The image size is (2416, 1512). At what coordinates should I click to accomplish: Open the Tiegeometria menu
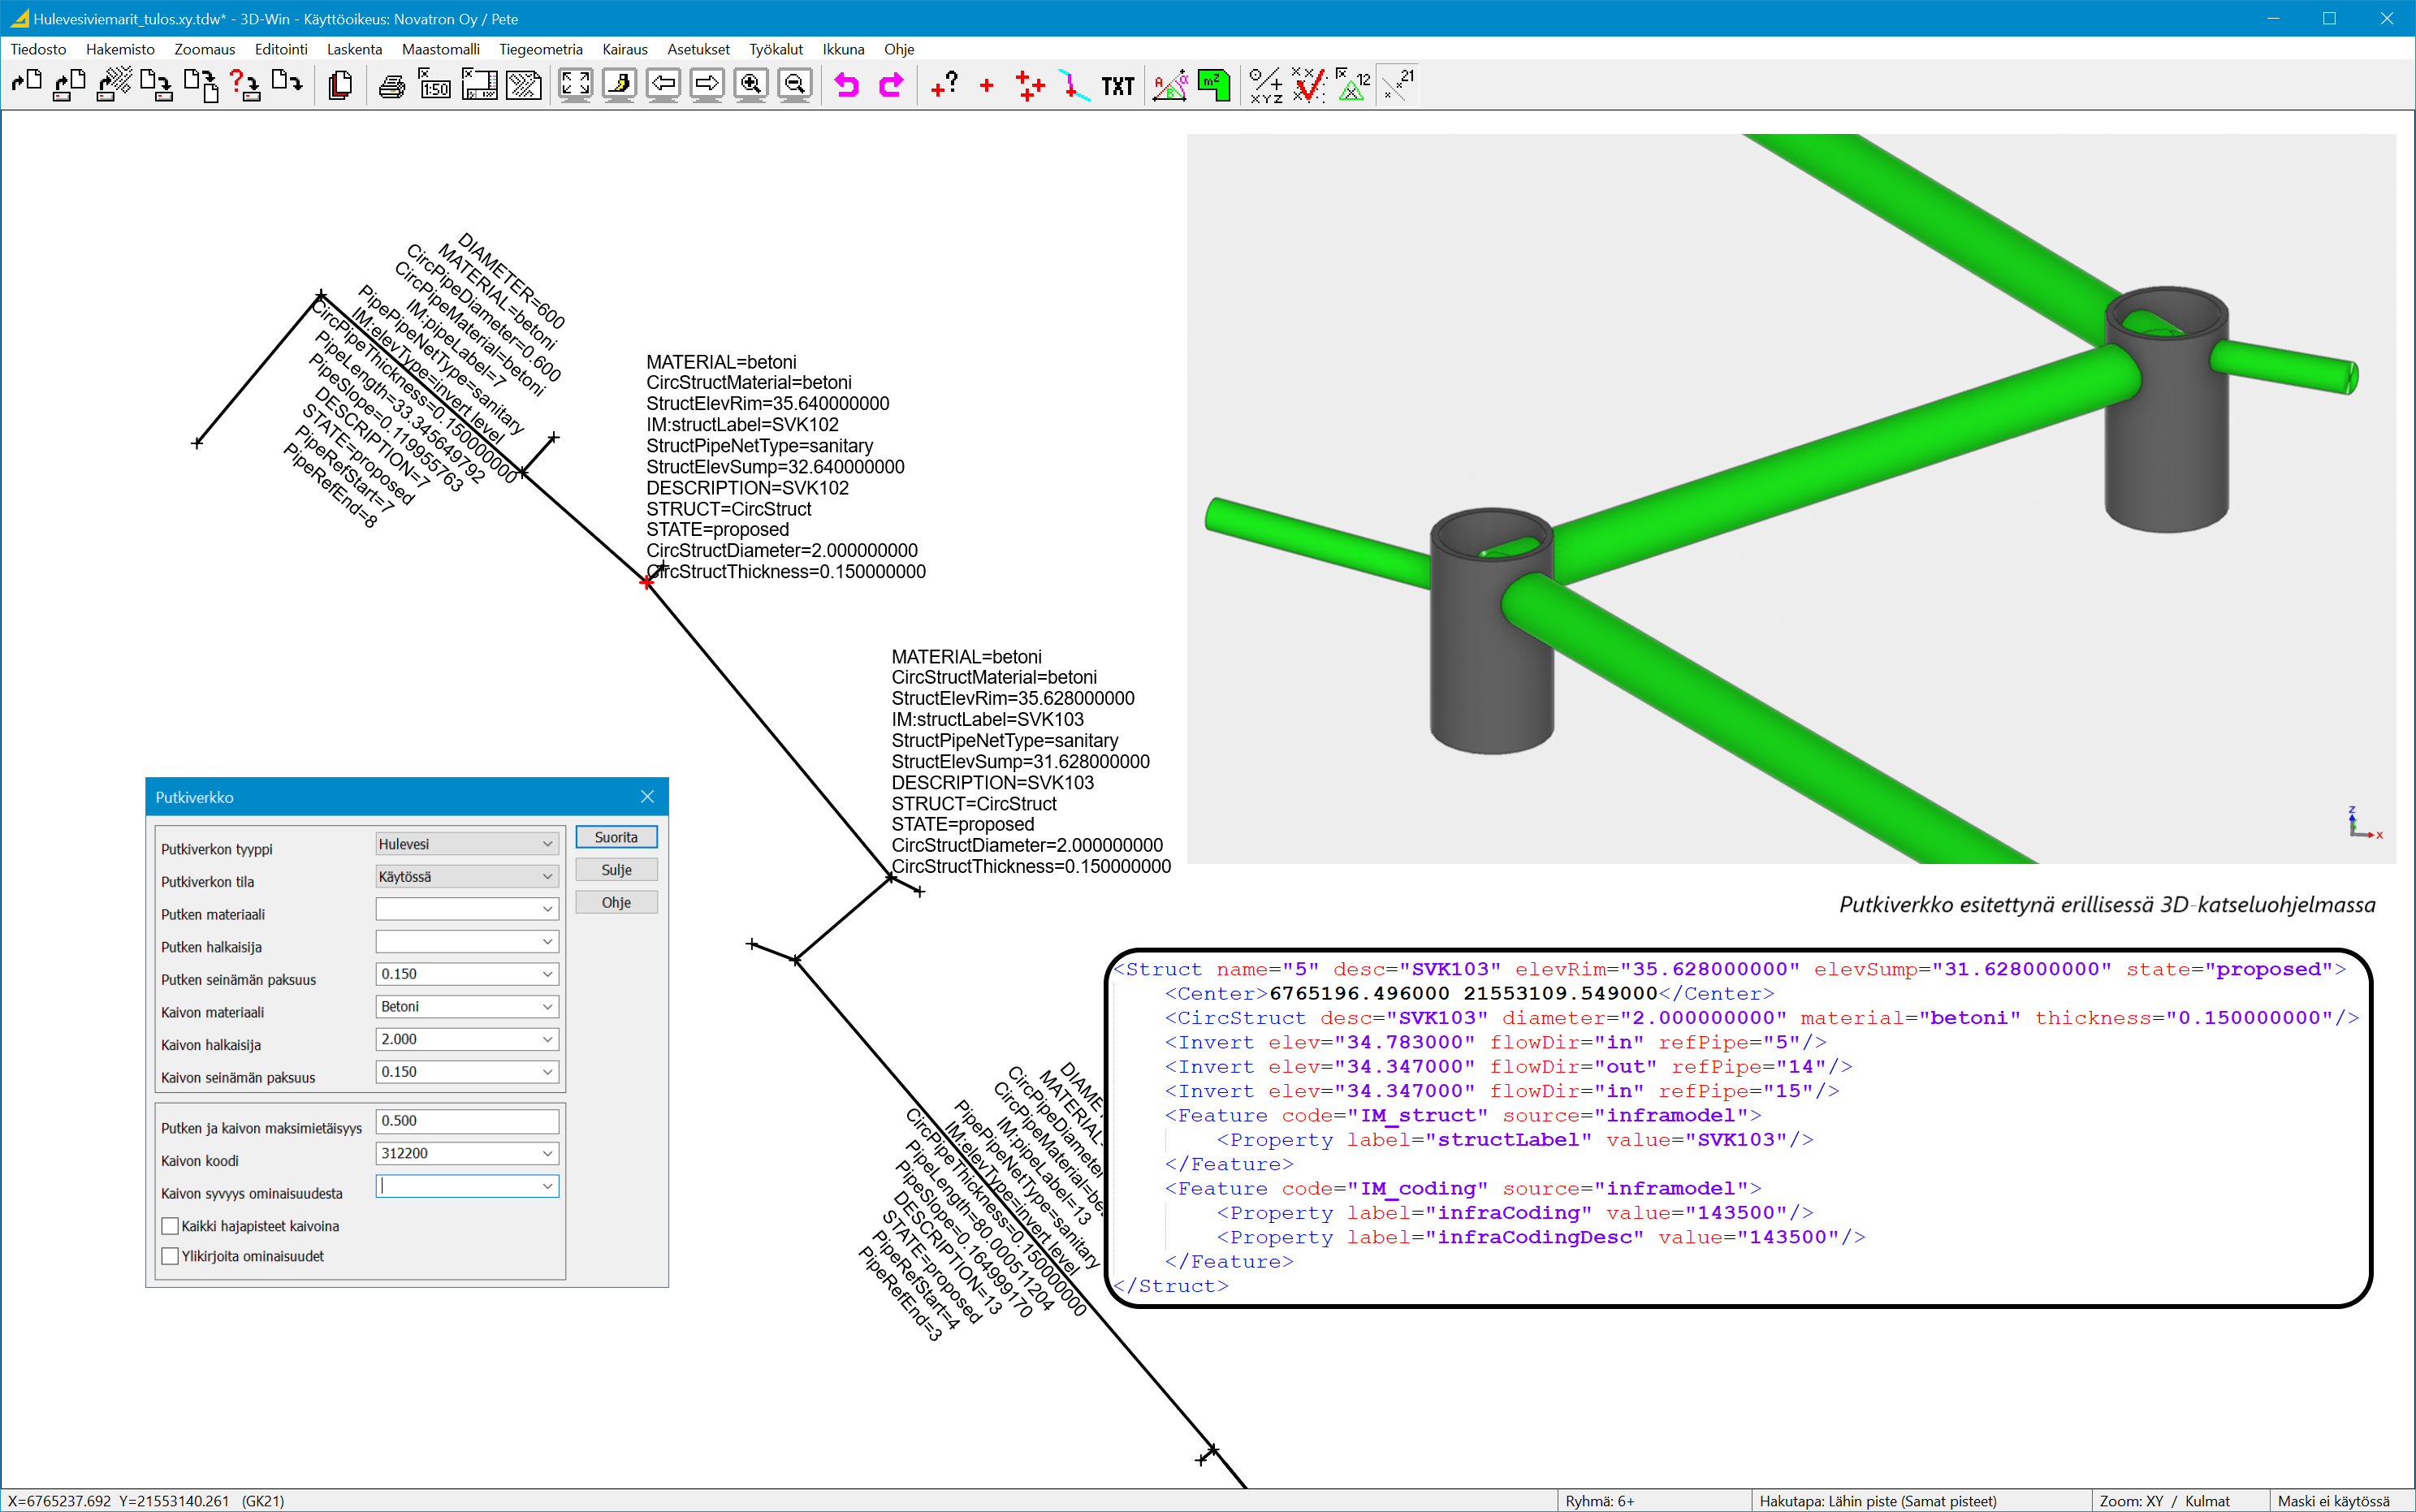pyautogui.click(x=540, y=49)
